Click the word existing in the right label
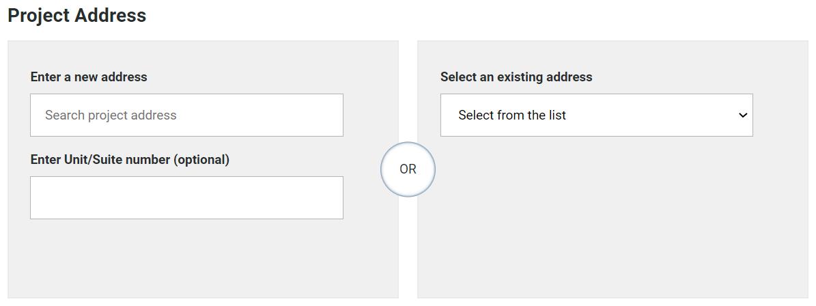Screen dimensions: 816x306 (520, 77)
